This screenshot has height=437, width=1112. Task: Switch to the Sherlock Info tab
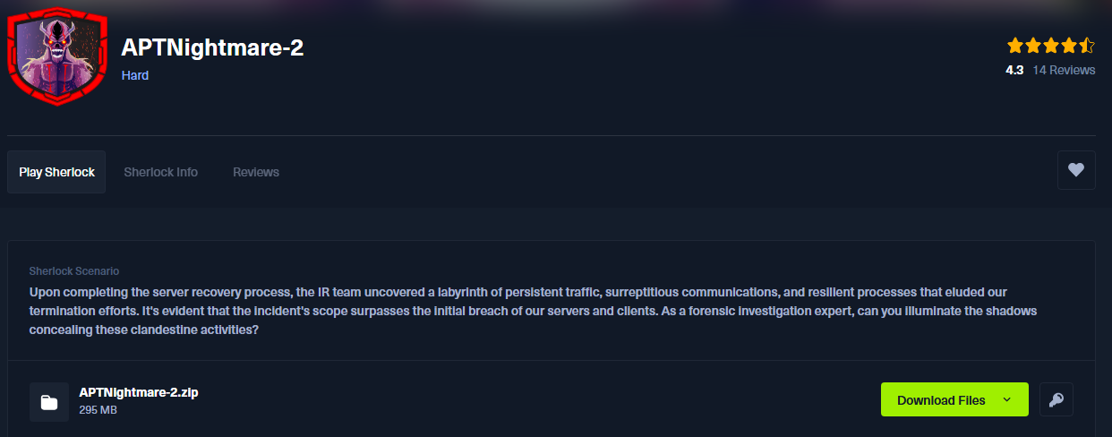pyautogui.click(x=160, y=172)
